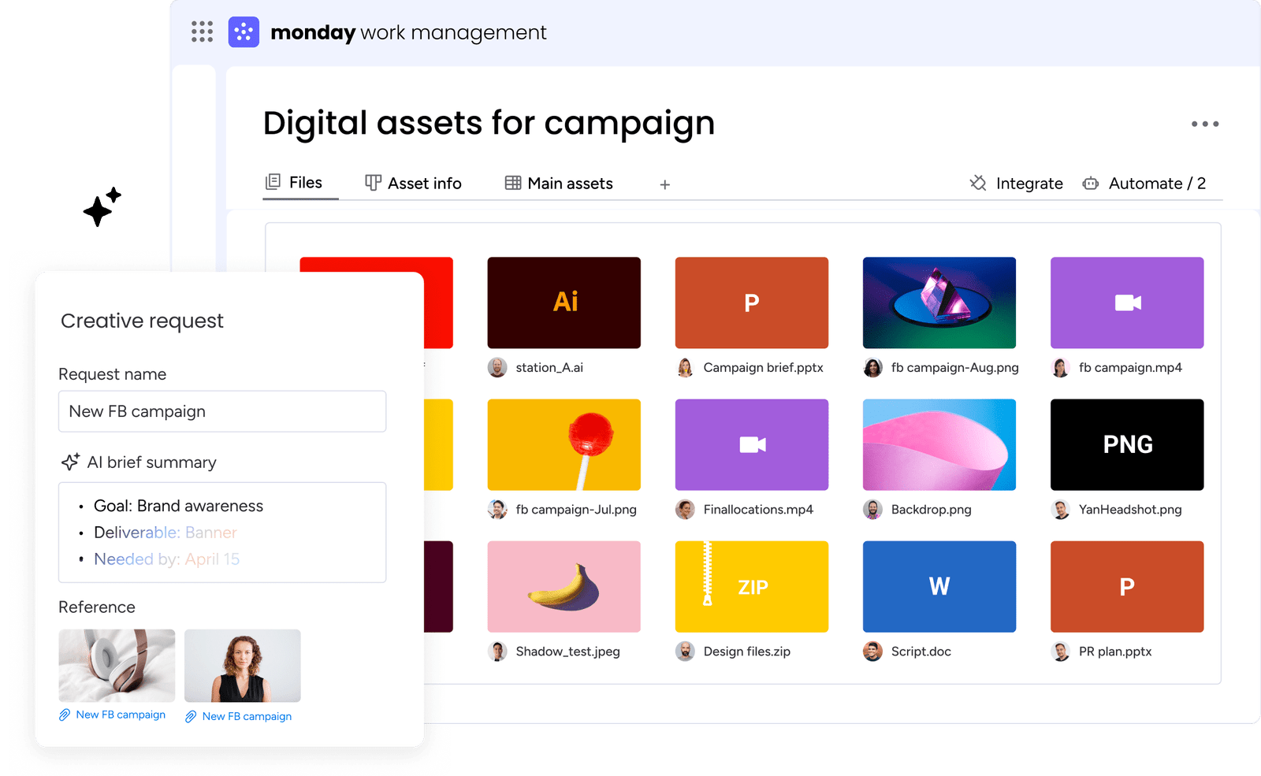The image size is (1261, 776).
Task: Open the three-dot board options menu
Action: (x=1204, y=124)
